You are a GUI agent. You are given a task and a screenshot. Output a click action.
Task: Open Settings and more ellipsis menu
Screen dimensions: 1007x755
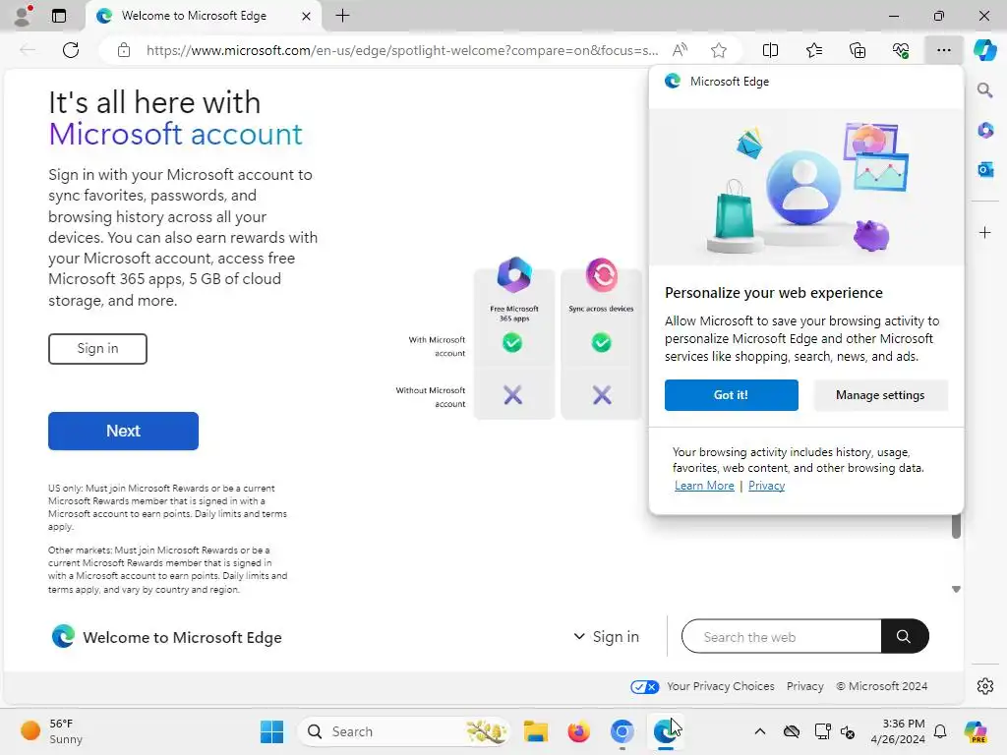tap(943, 50)
